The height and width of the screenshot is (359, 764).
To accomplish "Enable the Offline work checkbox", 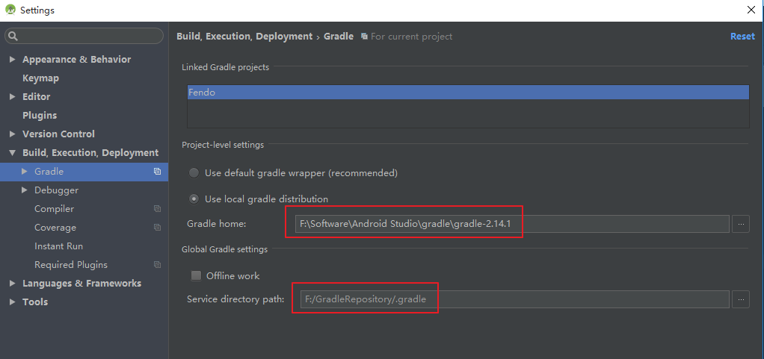I will pyautogui.click(x=196, y=276).
